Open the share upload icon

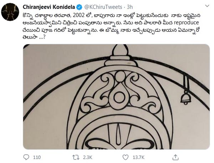click(x=175, y=157)
